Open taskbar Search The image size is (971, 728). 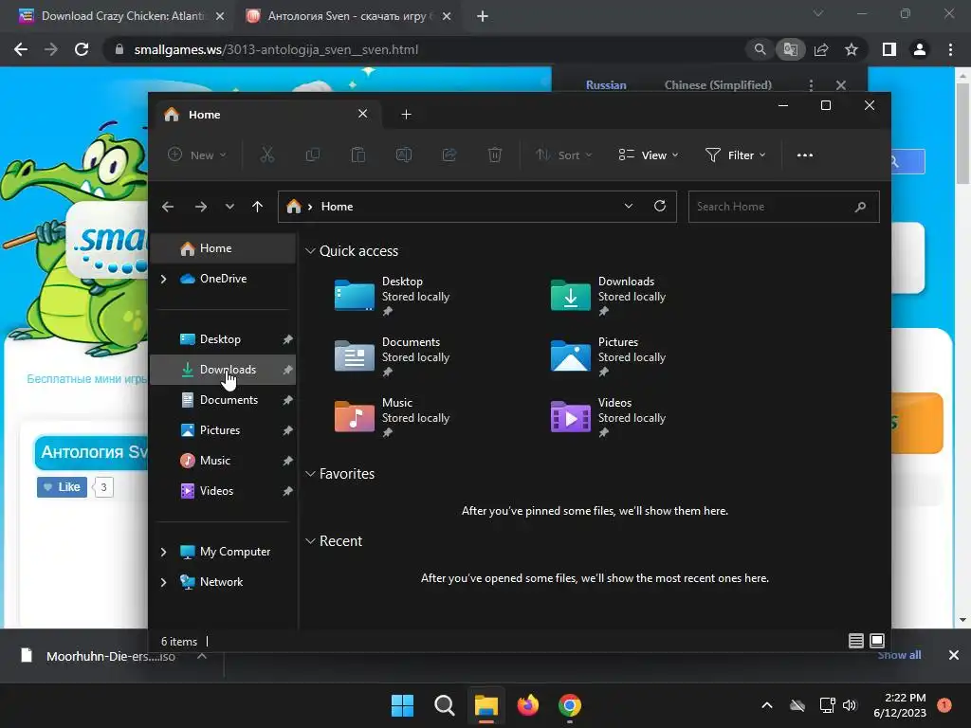click(444, 705)
